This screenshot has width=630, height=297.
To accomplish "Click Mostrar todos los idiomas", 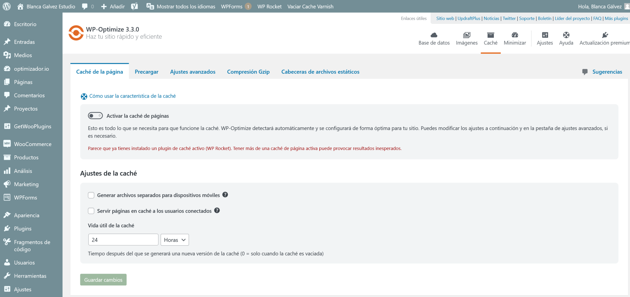I will coord(186,6).
